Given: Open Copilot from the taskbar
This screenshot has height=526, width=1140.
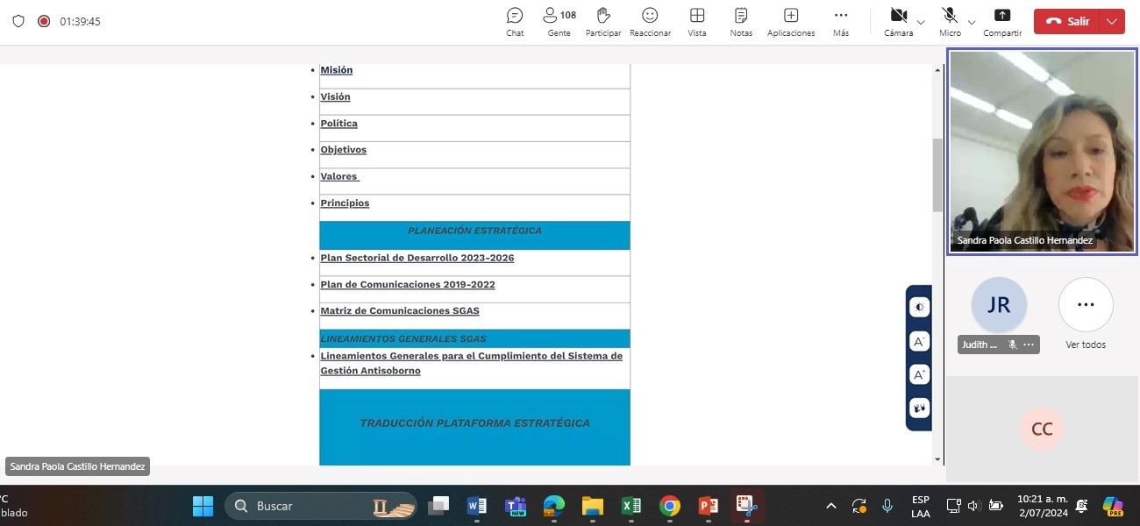Looking at the screenshot, I should click(x=1113, y=506).
